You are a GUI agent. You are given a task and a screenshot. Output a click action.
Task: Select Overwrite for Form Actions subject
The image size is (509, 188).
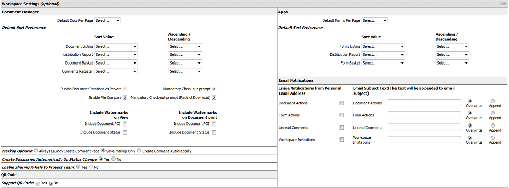click(x=470, y=113)
